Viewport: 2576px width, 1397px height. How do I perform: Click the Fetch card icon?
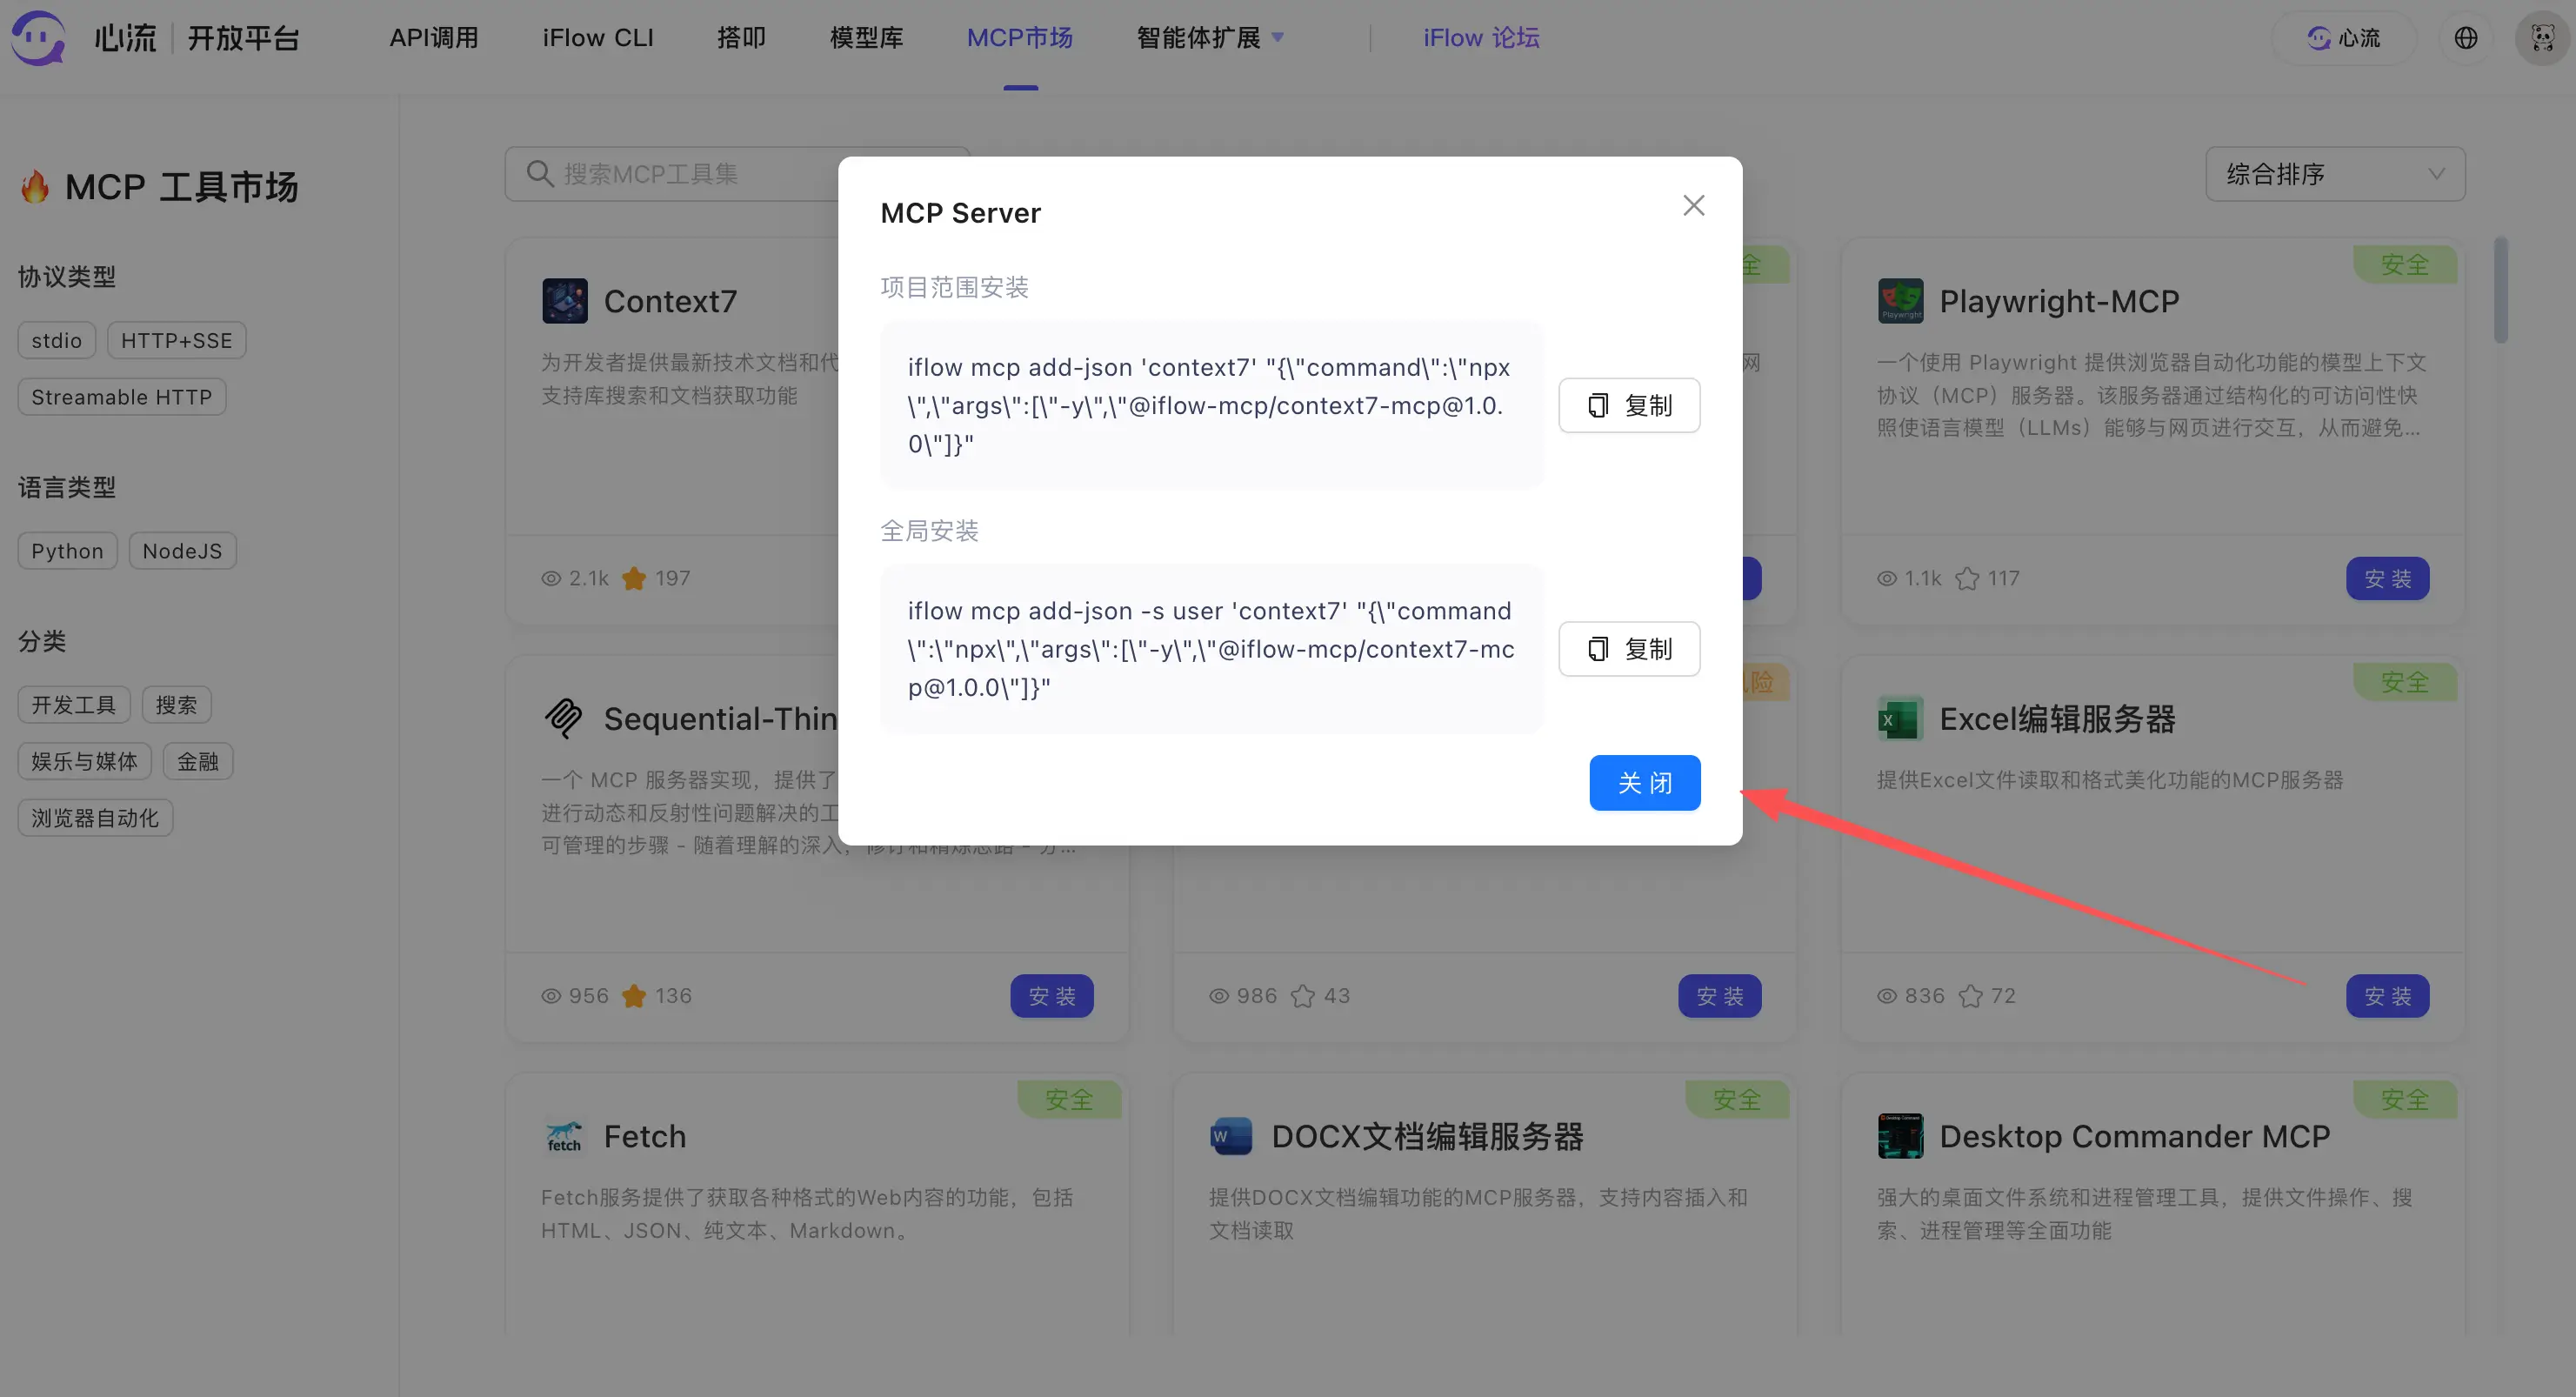point(565,1137)
